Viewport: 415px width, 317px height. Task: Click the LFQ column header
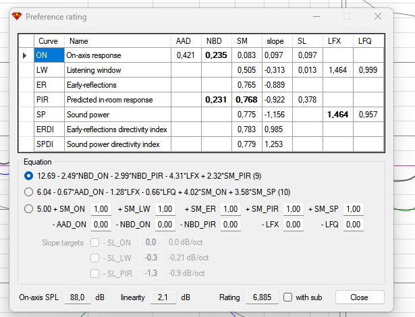coord(368,41)
